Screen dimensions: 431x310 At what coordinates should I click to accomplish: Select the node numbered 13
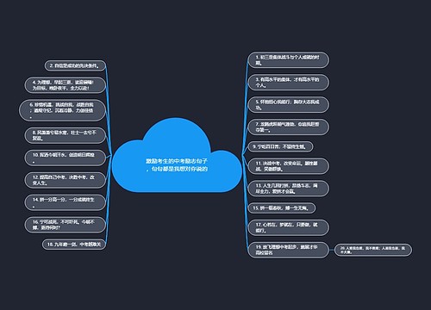click(x=288, y=189)
